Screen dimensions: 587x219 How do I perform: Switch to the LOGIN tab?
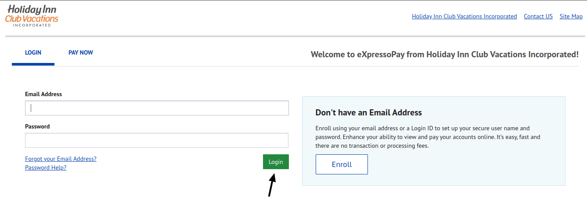tap(33, 53)
